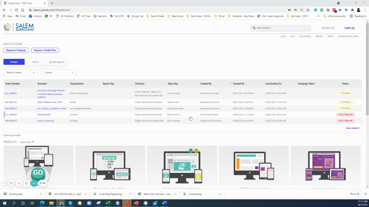Screen dimensions: 369x207
Task: Click the browser Back arrow
Action: click(x=4, y=10)
